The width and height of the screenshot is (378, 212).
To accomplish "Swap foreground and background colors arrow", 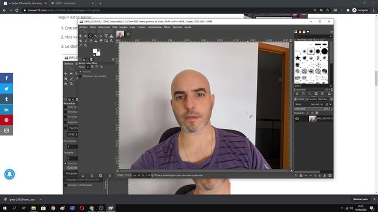I will 99,49.
